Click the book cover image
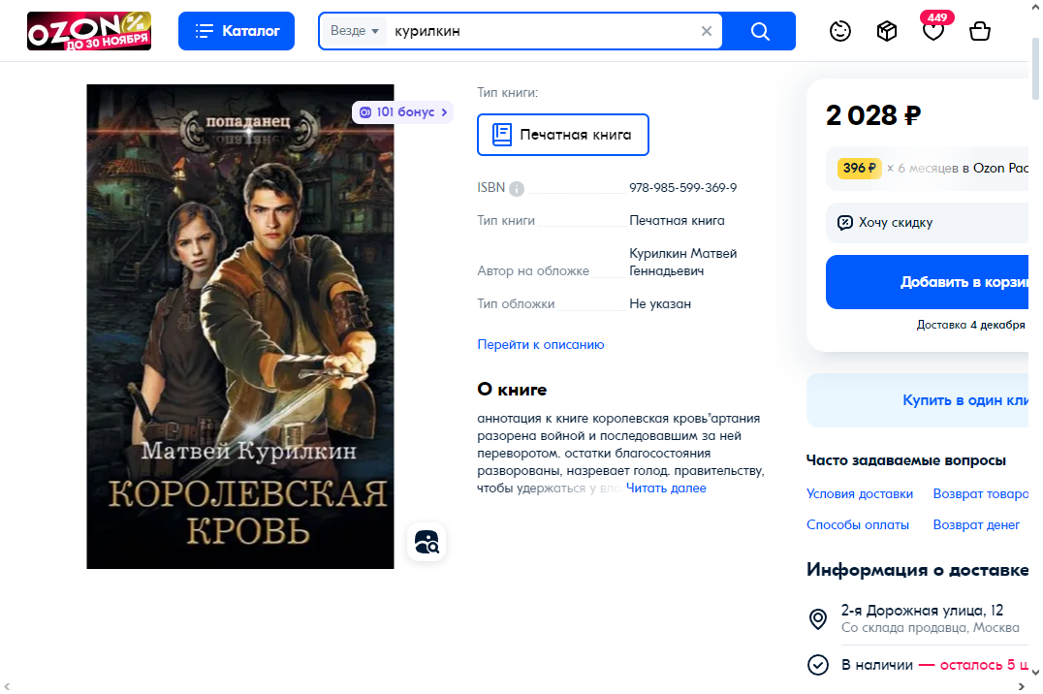This screenshot has height=694, width=1043. (x=239, y=326)
